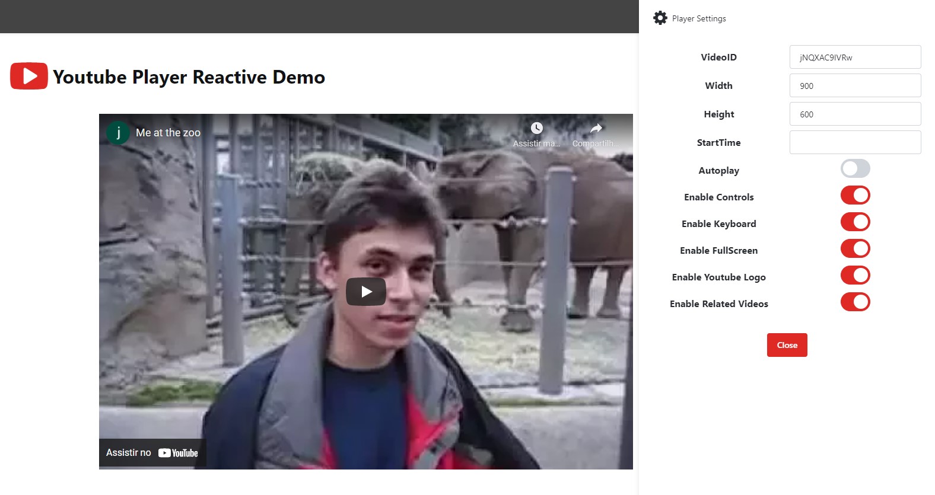Click the 'Enable Controls' label text
Viewport: 935px width, 495px height.
click(718, 197)
